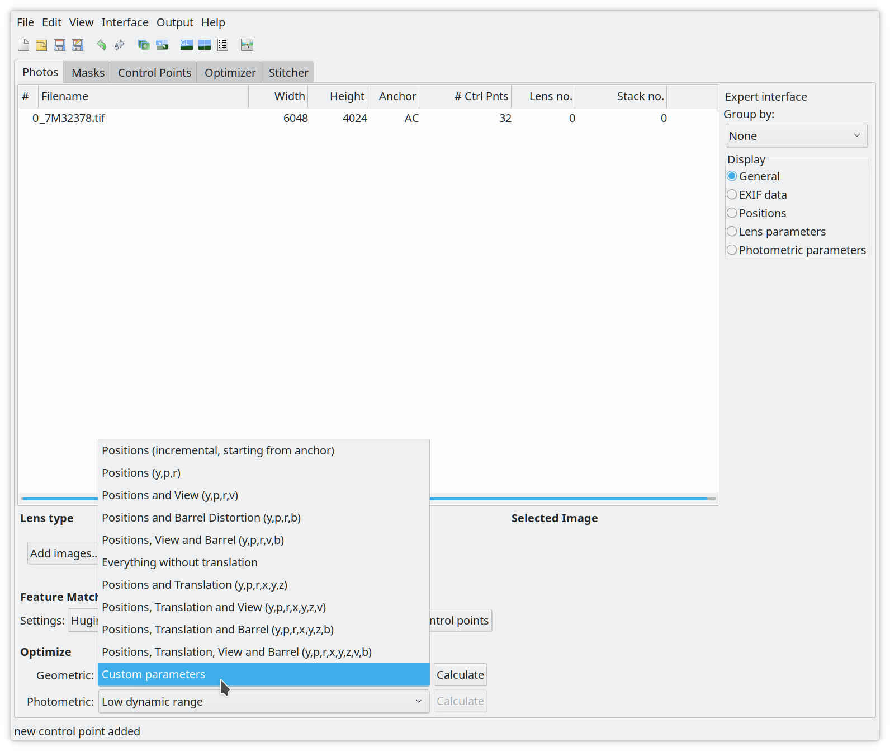
Task: Choose Positions, Translation, View and Barrel option
Action: [264, 652]
